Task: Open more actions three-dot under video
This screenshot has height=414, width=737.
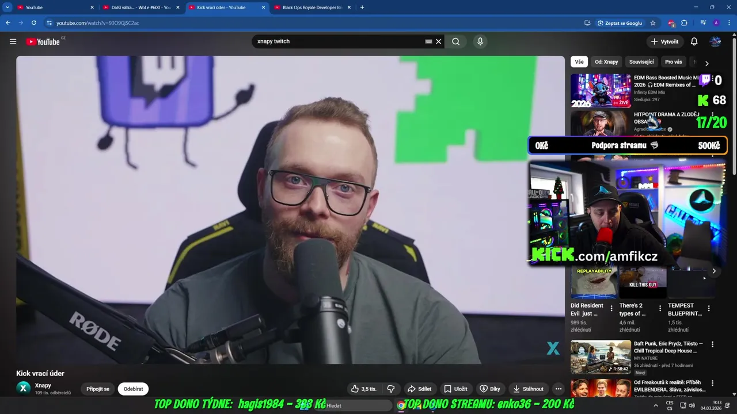Action: click(x=558, y=389)
